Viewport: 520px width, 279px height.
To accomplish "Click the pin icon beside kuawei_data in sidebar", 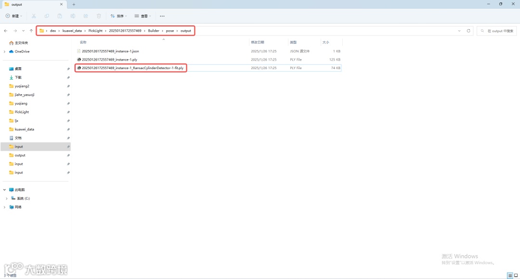I will point(68,129).
